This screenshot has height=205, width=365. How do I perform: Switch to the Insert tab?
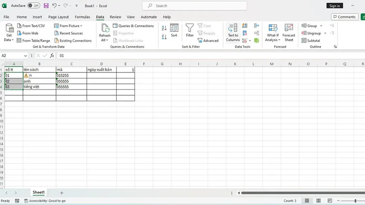[x=37, y=17]
